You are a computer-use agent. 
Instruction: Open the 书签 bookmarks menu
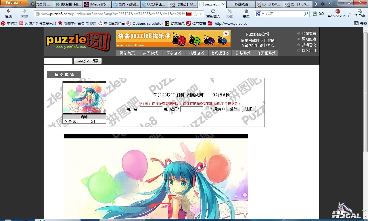coord(361,23)
